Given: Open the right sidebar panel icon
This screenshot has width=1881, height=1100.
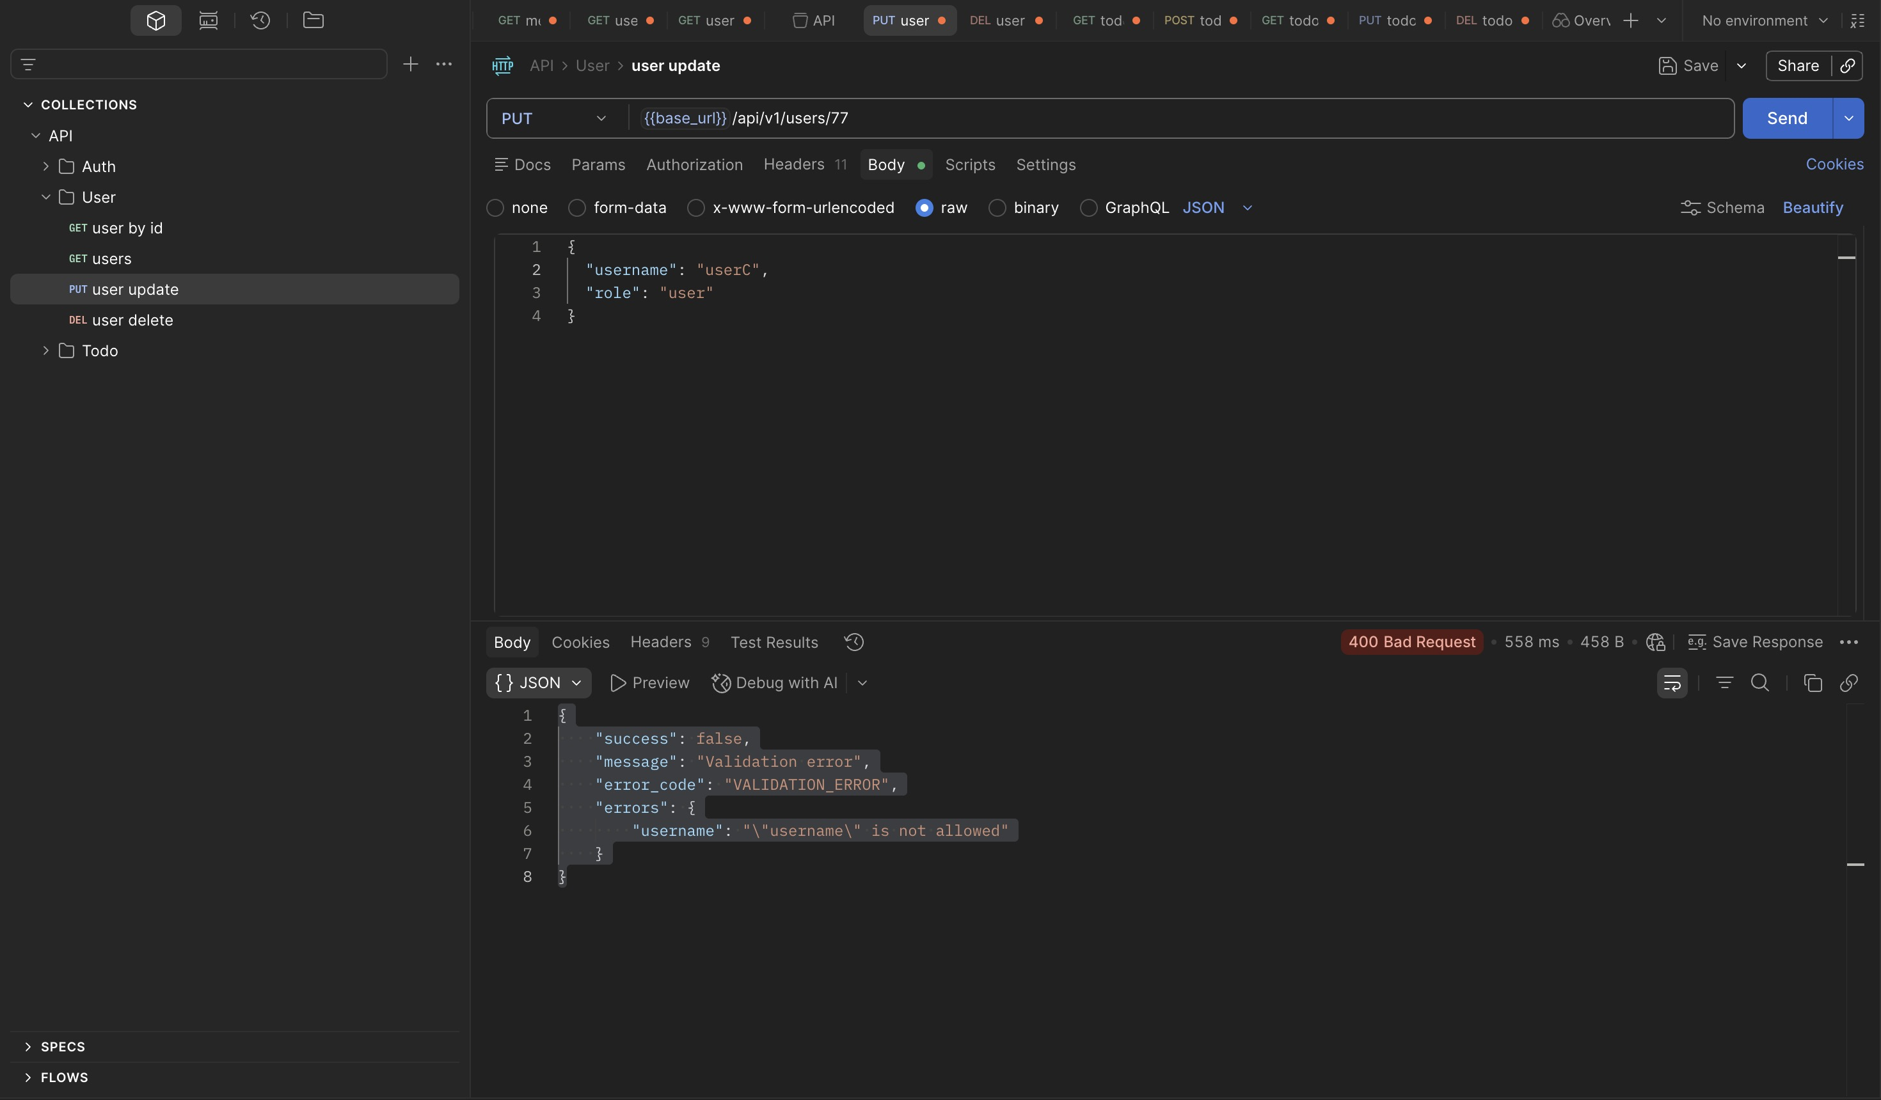Looking at the screenshot, I should [1858, 20].
